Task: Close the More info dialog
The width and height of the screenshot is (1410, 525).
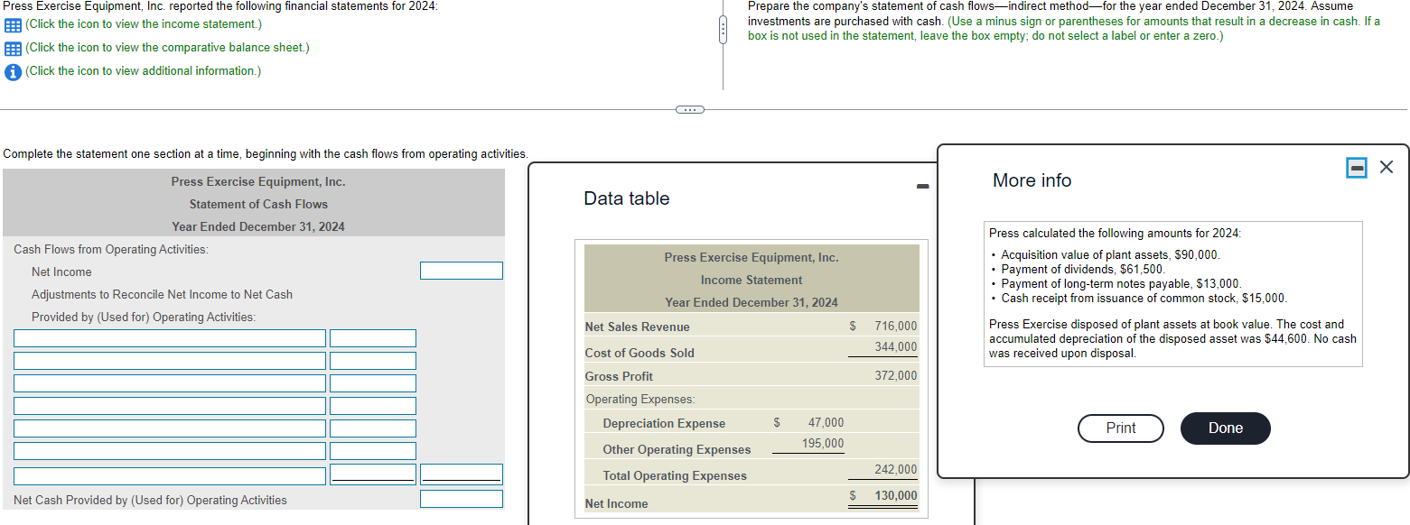Action: click(x=1387, y=167)
